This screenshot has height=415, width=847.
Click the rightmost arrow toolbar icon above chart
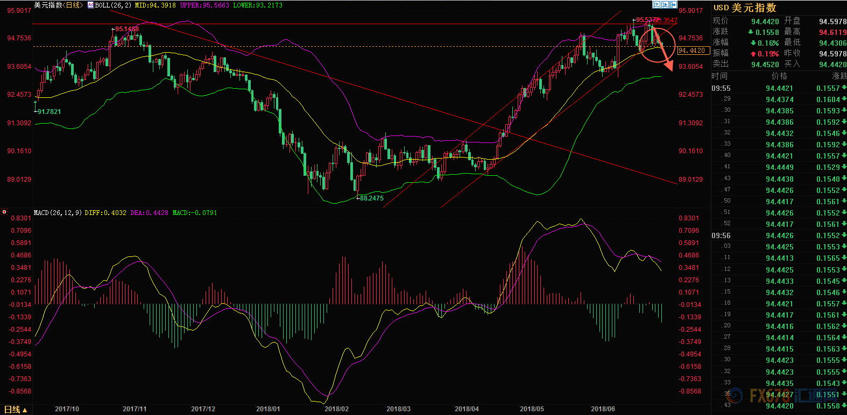click(673, 5)
